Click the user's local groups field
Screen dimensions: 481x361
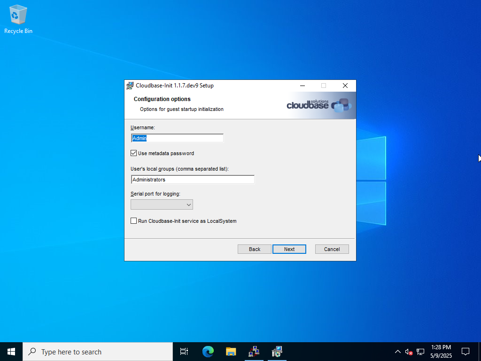193,180
